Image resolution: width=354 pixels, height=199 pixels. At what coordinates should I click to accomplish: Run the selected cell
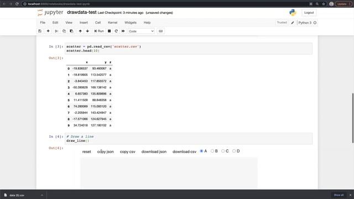pyautogui.click(x=99, y=31)
